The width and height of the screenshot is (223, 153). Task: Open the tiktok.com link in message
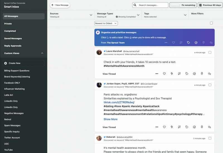pos(119,102)
